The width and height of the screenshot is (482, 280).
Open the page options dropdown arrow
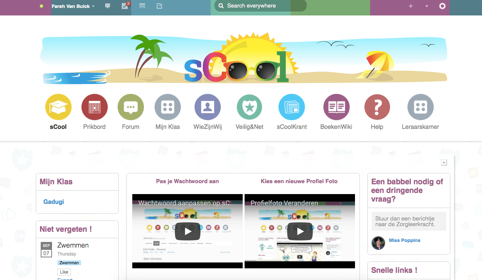[444, 162]
